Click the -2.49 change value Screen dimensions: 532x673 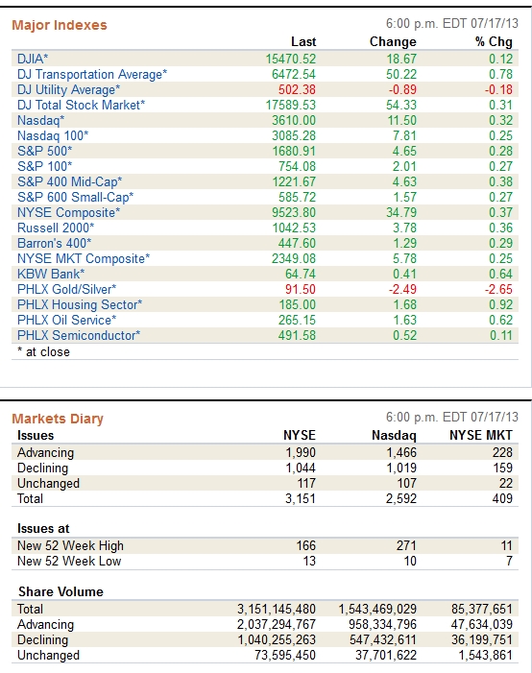point(402,289)
